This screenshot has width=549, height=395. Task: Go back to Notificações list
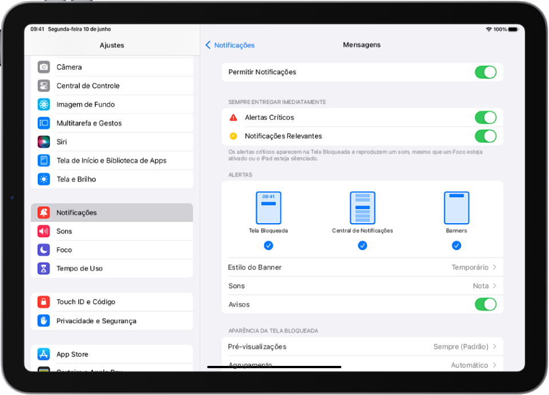click(x=230, y=45)
